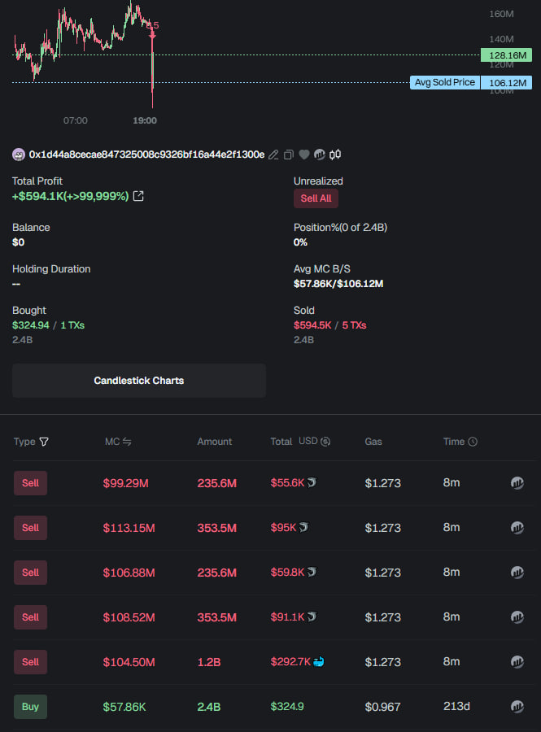Click the Total Profit value +$594.1K

click(x=71, y=196)
